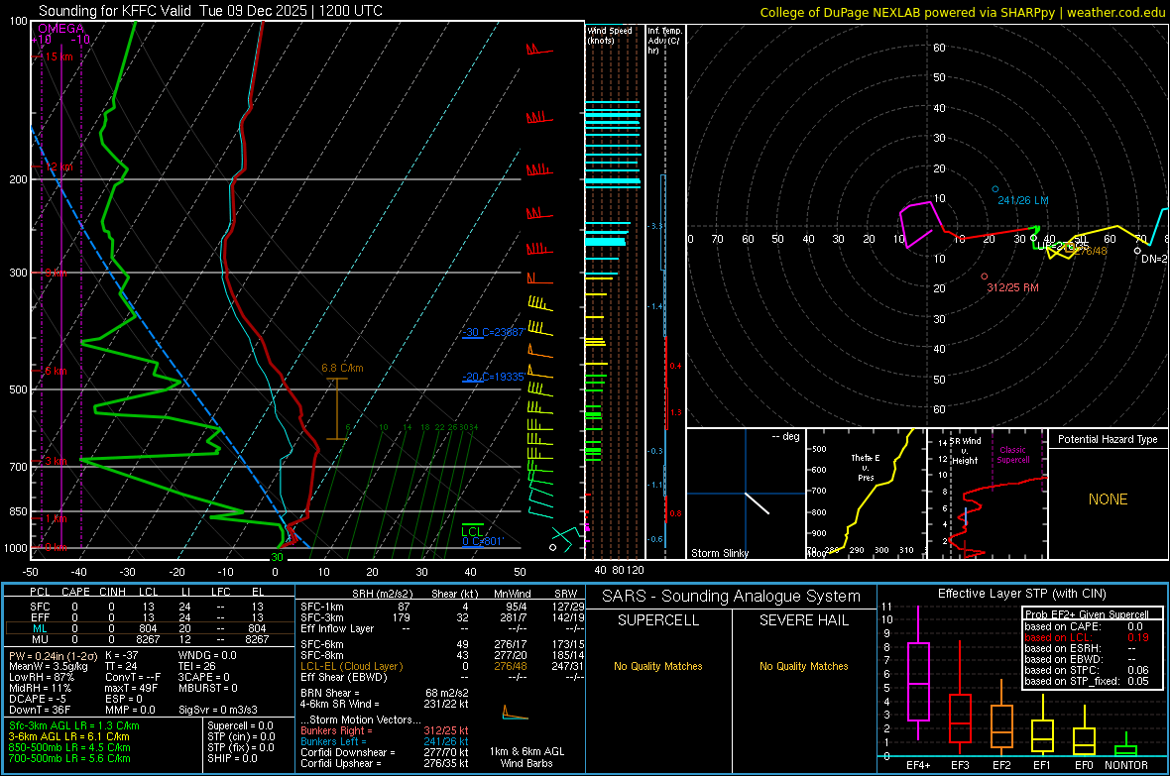Select the LowRH = 87% value

(x=42, y=678)
